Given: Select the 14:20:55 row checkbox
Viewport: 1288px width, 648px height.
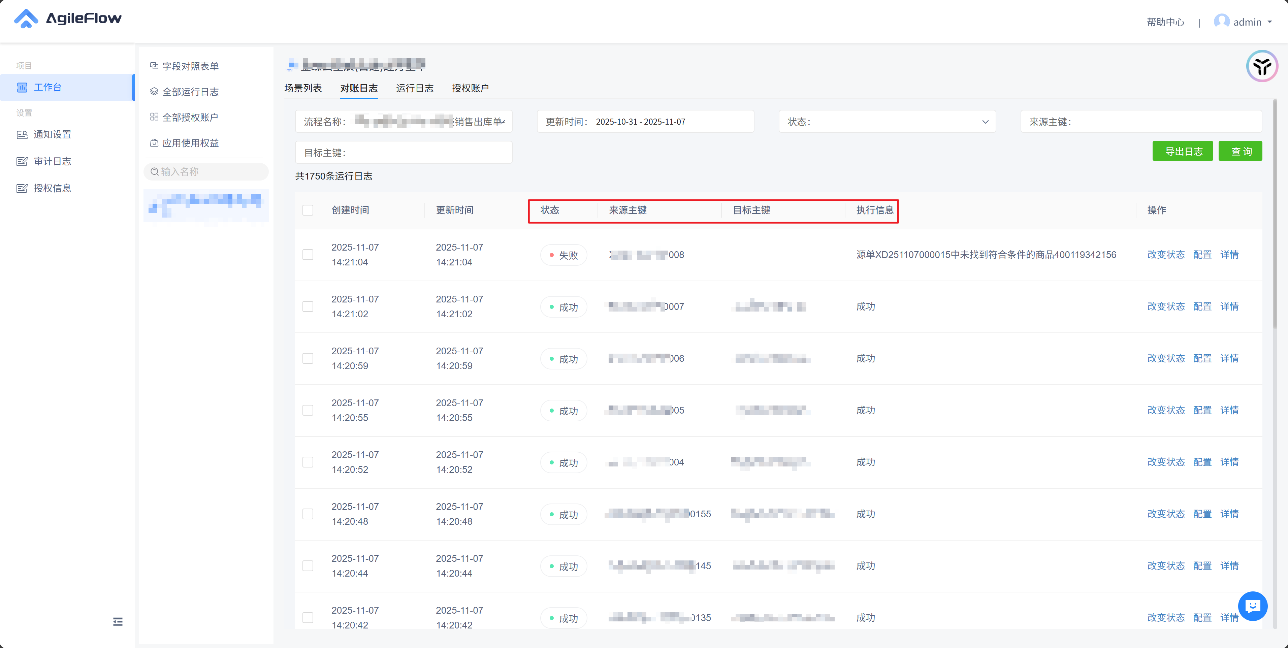Looking at the screenshot, I should (x=308, y=410).
